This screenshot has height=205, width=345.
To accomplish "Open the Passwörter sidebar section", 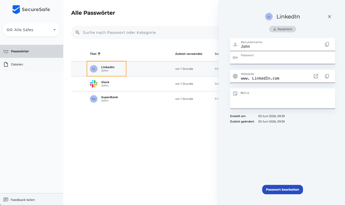I will (31, 51).
